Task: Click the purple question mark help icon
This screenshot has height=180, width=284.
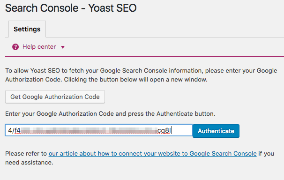Action: point(15,47)
